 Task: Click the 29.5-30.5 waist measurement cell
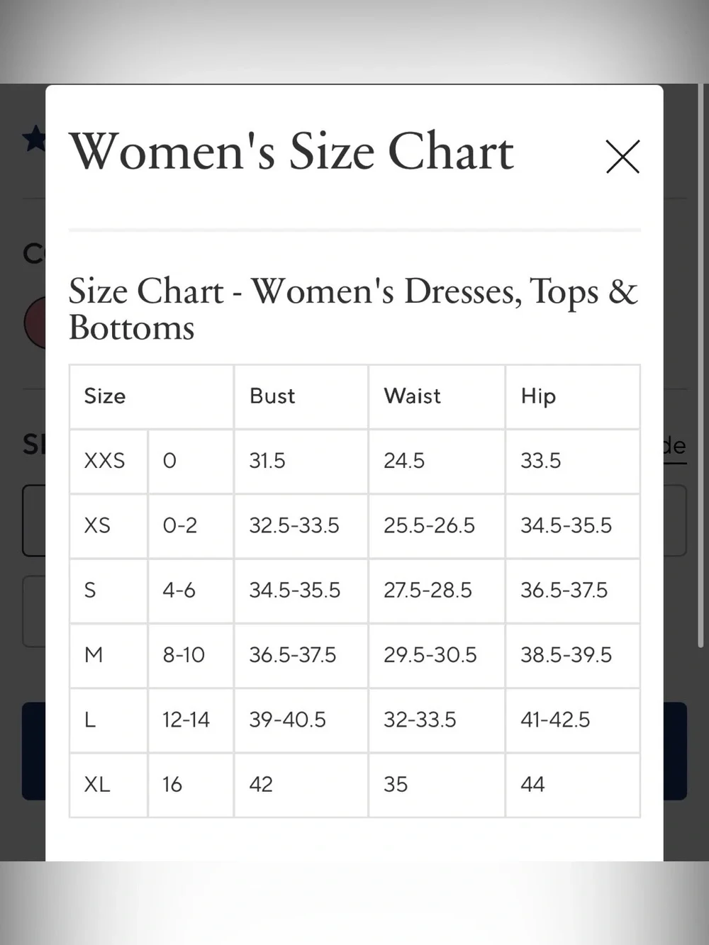pyautogui.click(x=437, y=655)
